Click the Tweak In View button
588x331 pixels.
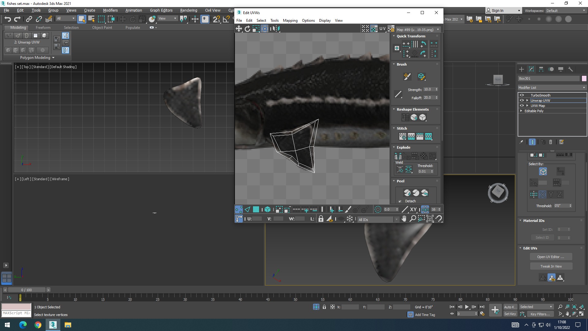pyautogui.click(x=551, y=266)
